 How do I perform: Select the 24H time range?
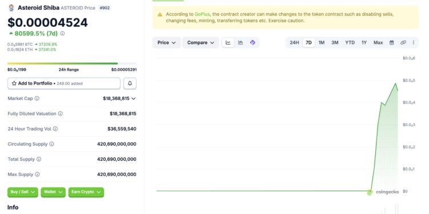[x=295, y=43]
